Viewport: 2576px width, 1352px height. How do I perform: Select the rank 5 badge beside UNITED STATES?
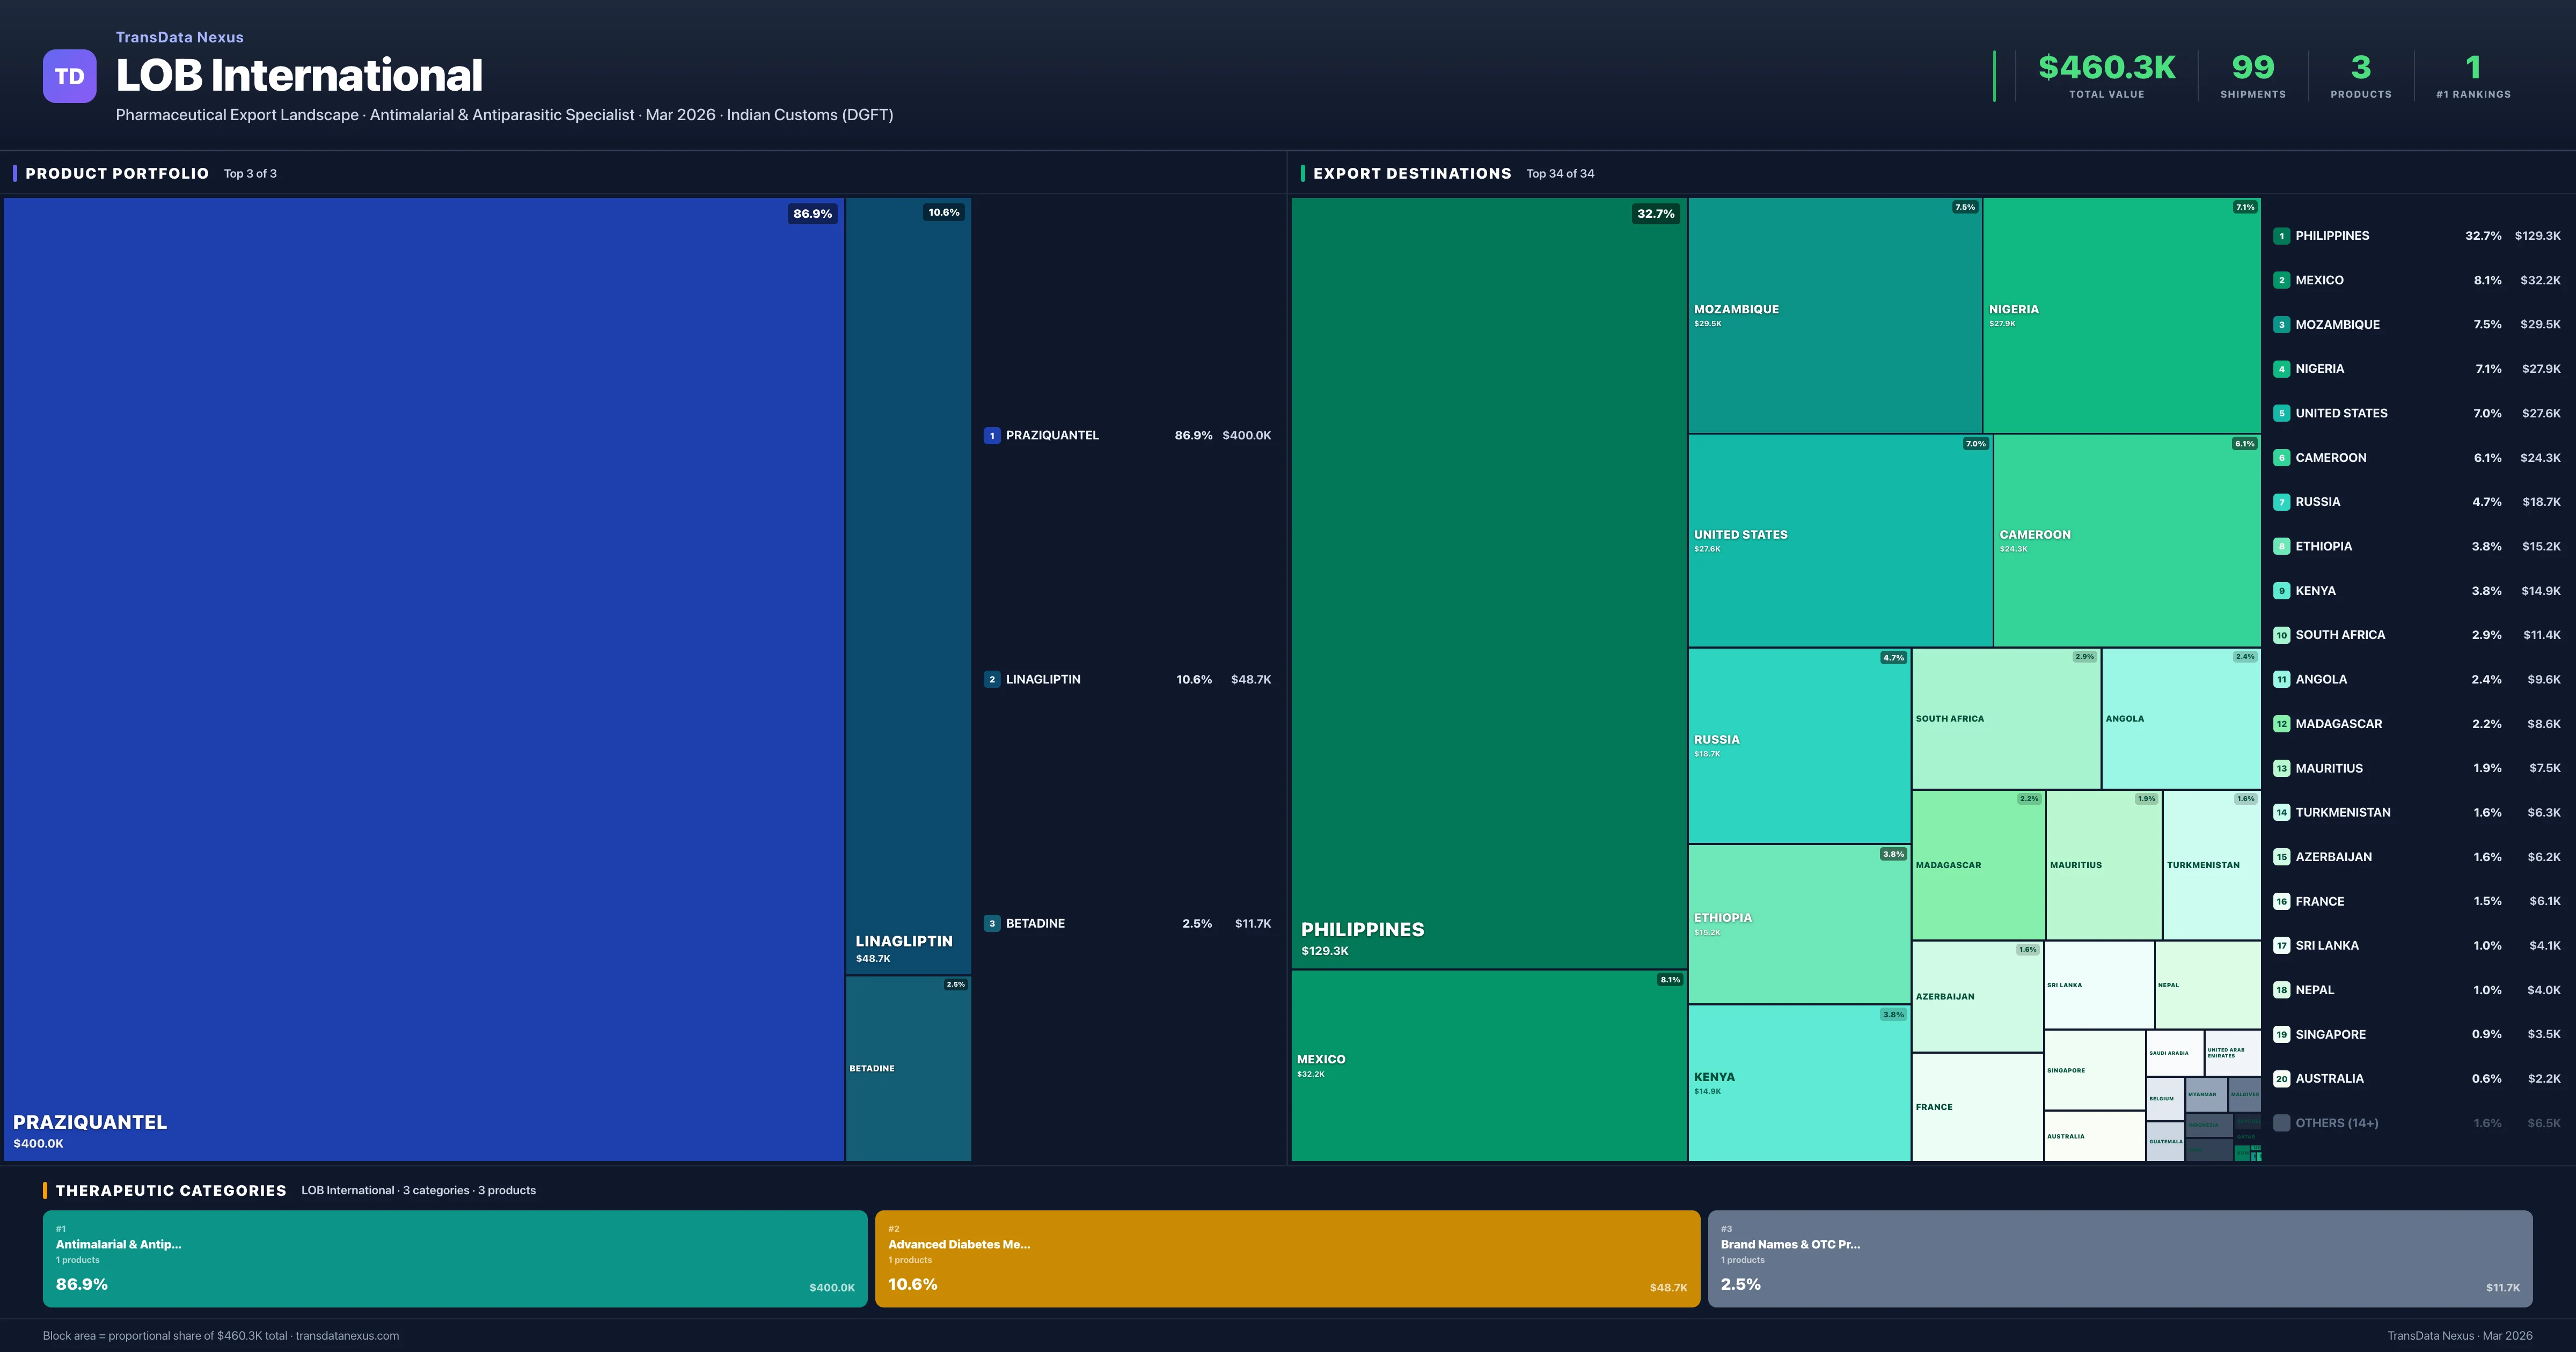pyautogui.click(x=2283, y=413)
